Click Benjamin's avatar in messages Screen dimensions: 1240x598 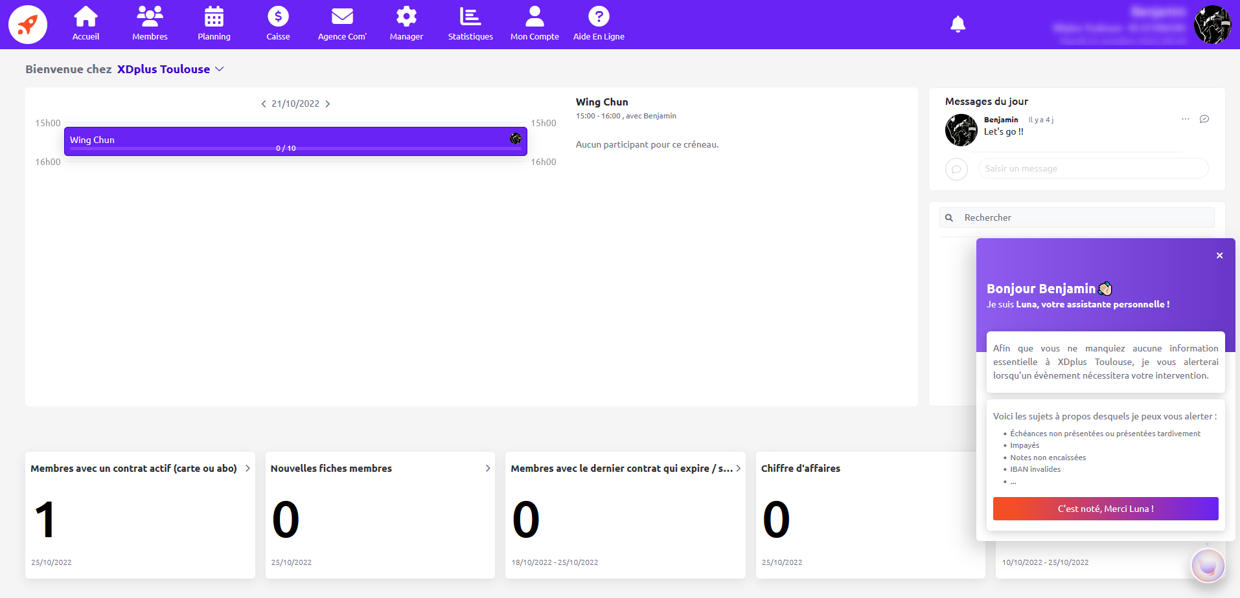[961, 130]
